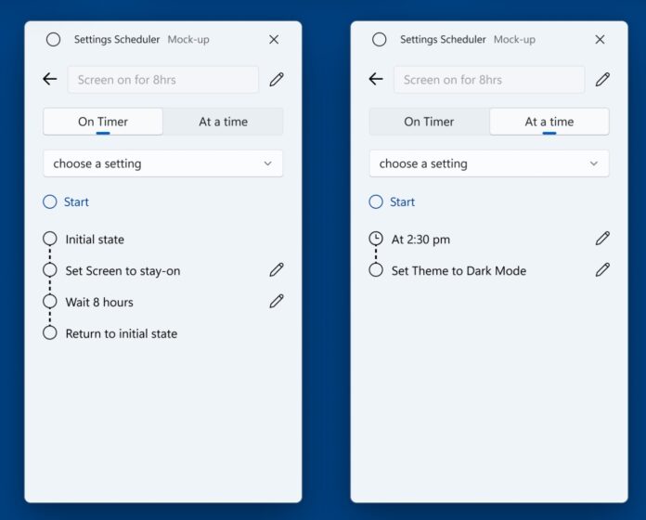Open 'choose a setting' dropdown in right window
Image resolution: width=646 pixels, height=520 pixels.
(489, 163)
